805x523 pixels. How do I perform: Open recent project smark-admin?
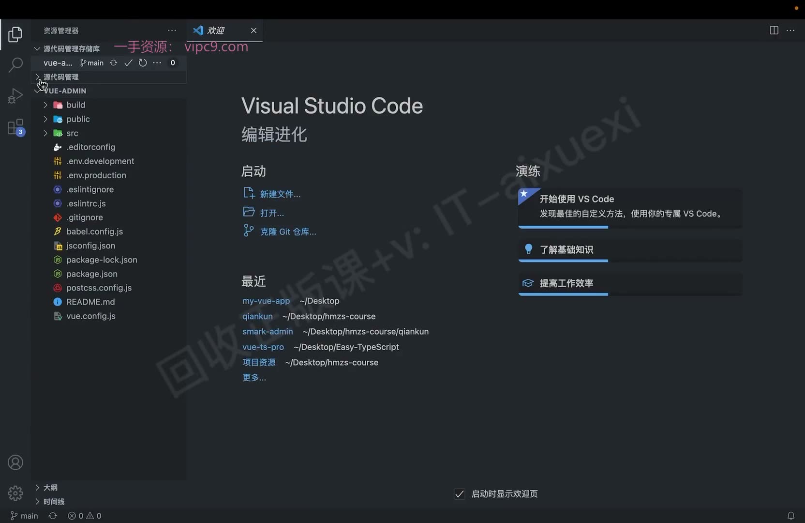(x=268, y=332)
